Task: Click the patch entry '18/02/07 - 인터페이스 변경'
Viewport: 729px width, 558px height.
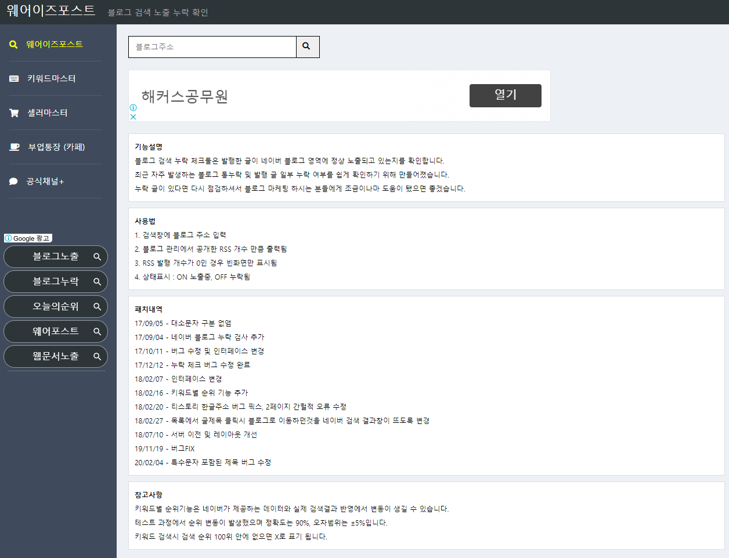Action: coord(178,379)
